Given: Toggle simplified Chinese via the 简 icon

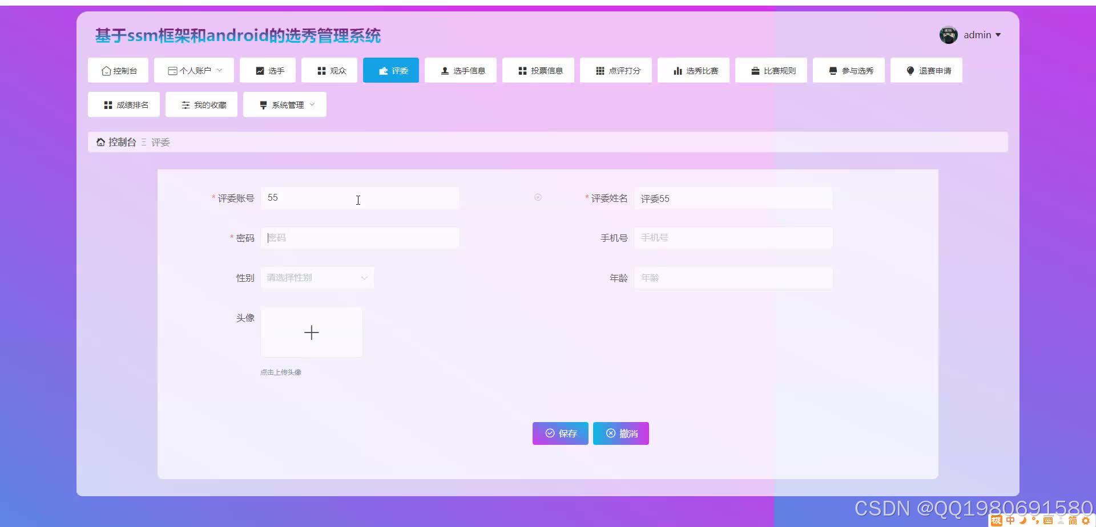Looking at the screenshot, I should pyautogui.click(x=1073, y=520).
